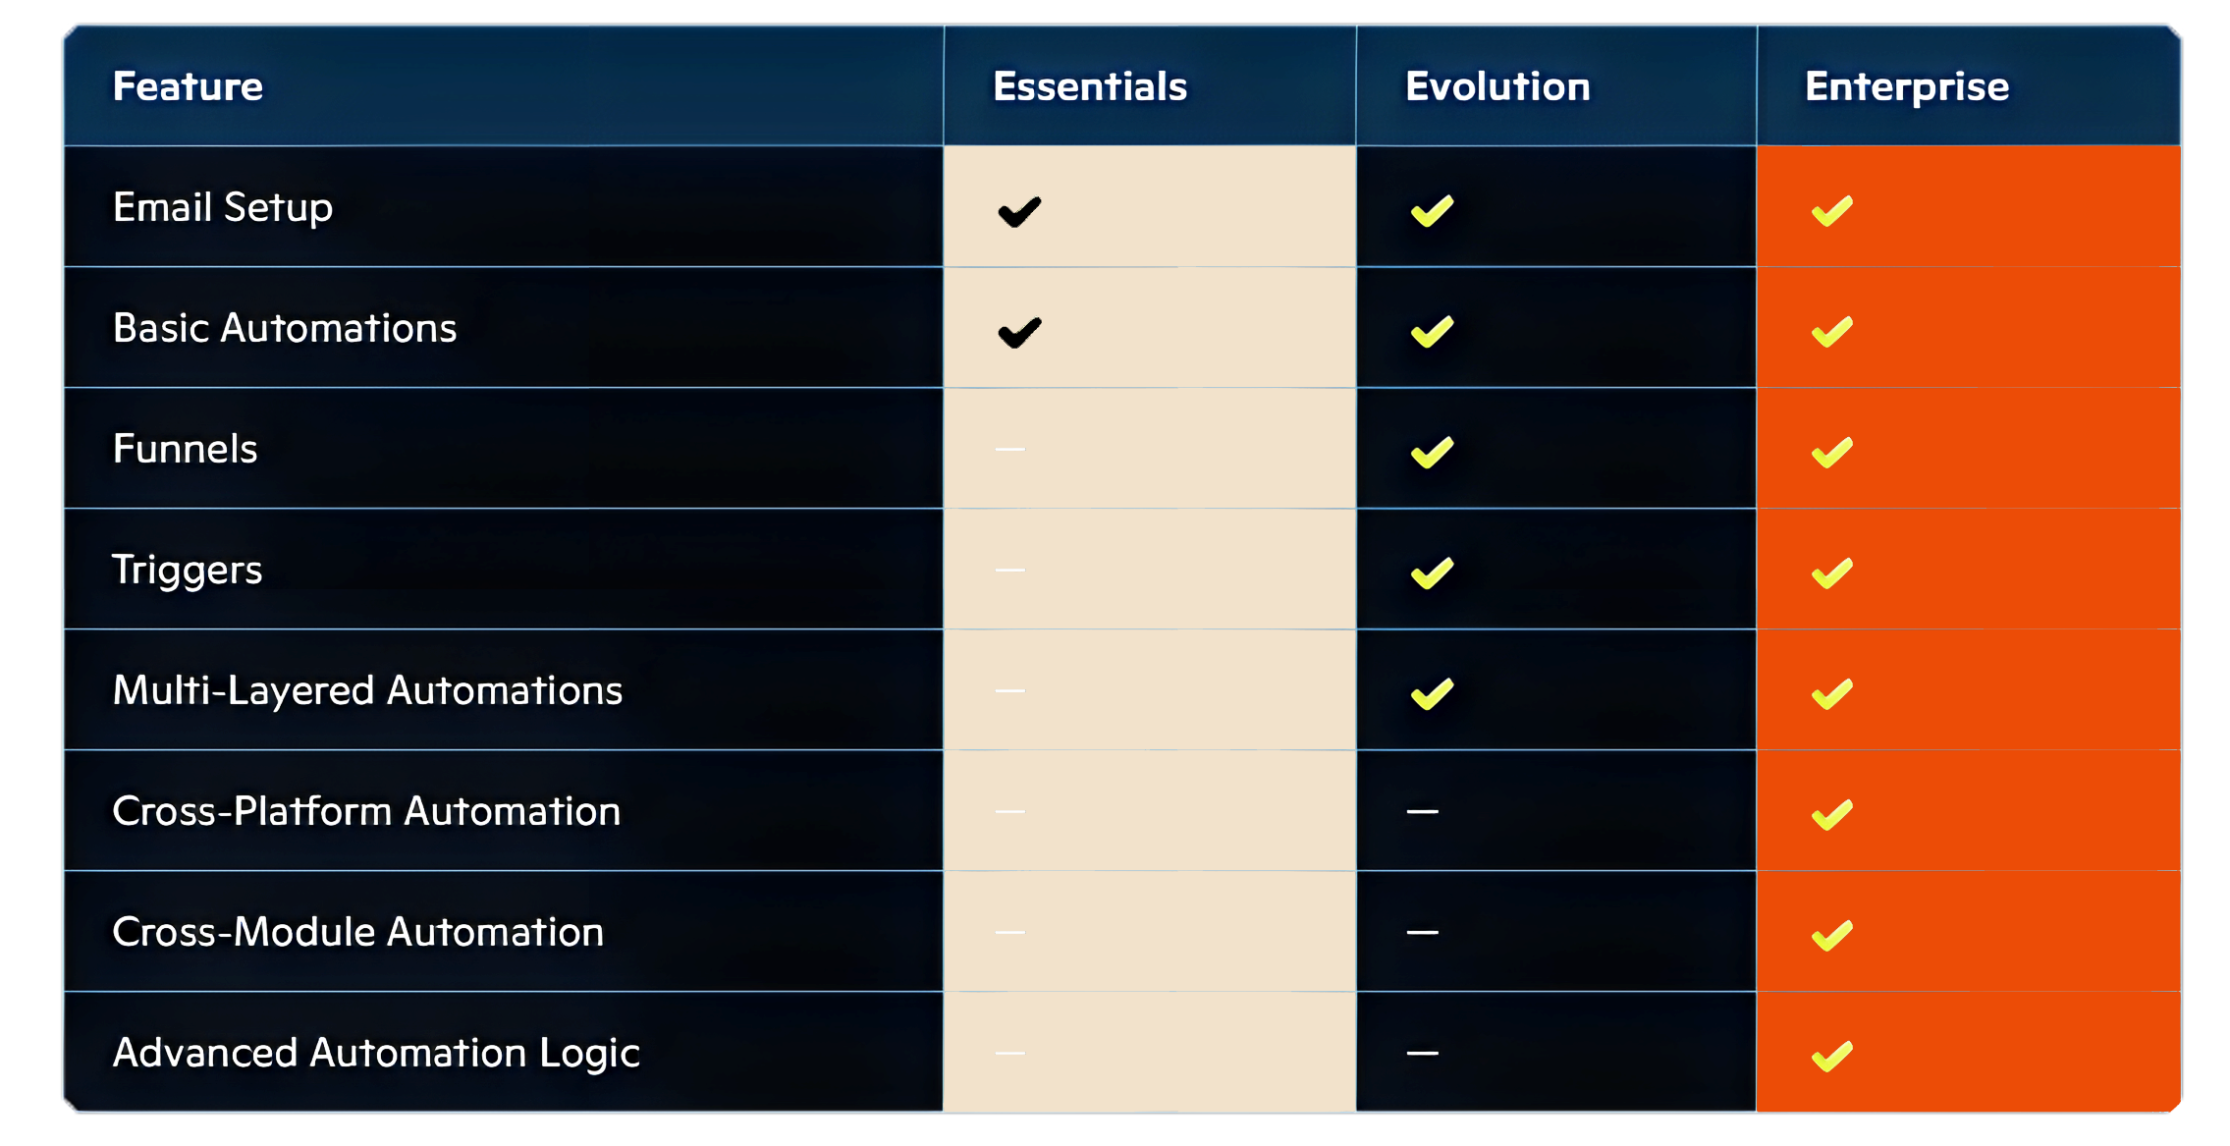2230x1146 pixels.
Task: Click the Enterprise checkmark for Email Setup
Action: 1832,211
